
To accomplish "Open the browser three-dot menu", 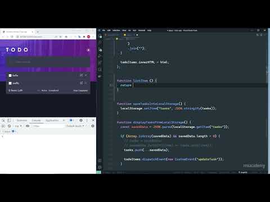I will pyautogui.click(x=93, y=37).
